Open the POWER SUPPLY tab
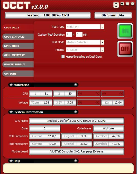This screenshot has height=174, width=137. (x=18, y=64)
